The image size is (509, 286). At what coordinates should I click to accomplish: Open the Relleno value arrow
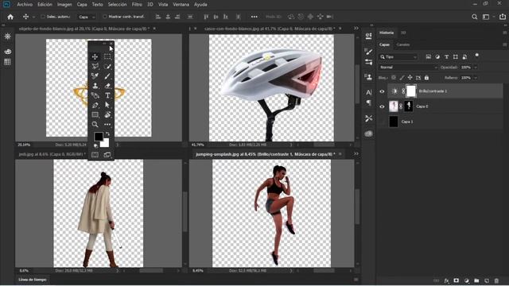476,78
